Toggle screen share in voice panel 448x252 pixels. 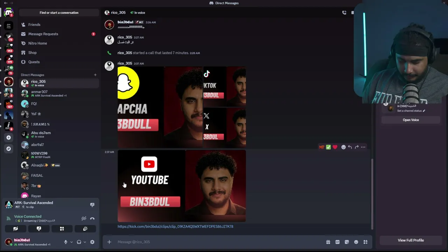39,229
